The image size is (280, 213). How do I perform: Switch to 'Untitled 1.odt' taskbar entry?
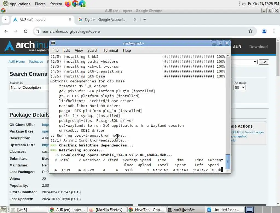(x=225, y=210)
